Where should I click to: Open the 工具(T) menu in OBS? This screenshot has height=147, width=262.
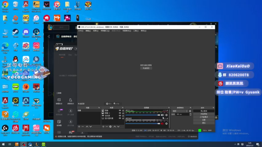point(136,31)
